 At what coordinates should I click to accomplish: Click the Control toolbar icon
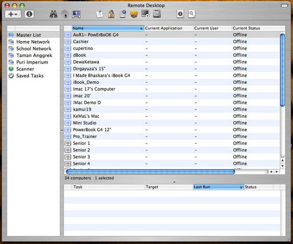[65, 14]
